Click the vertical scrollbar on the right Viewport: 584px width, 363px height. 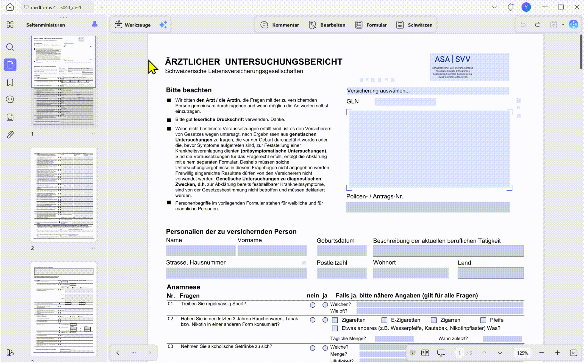point(581,52)
